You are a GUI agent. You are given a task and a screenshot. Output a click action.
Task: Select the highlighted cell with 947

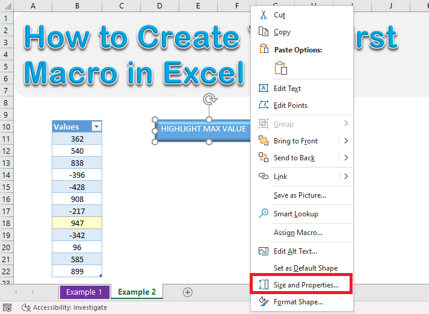(77, 223)
